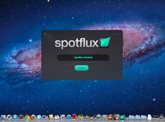Open the App Store from the dock
The image size is (165, 122).
(15, 117)
